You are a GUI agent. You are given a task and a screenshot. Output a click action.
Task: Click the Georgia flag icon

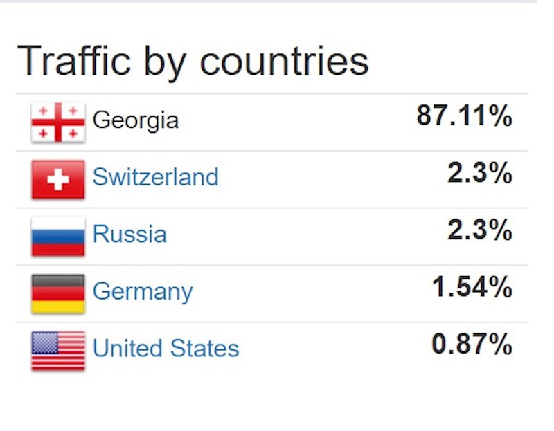coord(58,122)
